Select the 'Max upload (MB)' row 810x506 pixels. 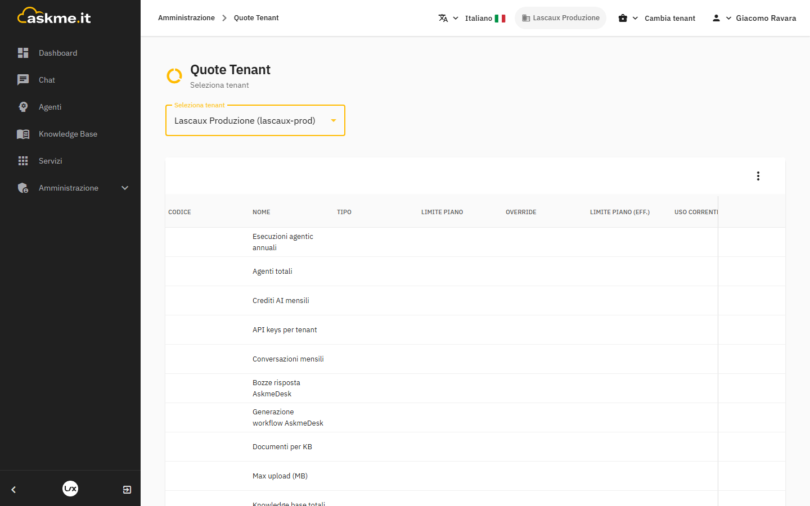475,476
